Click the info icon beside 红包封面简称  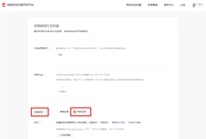50,48
